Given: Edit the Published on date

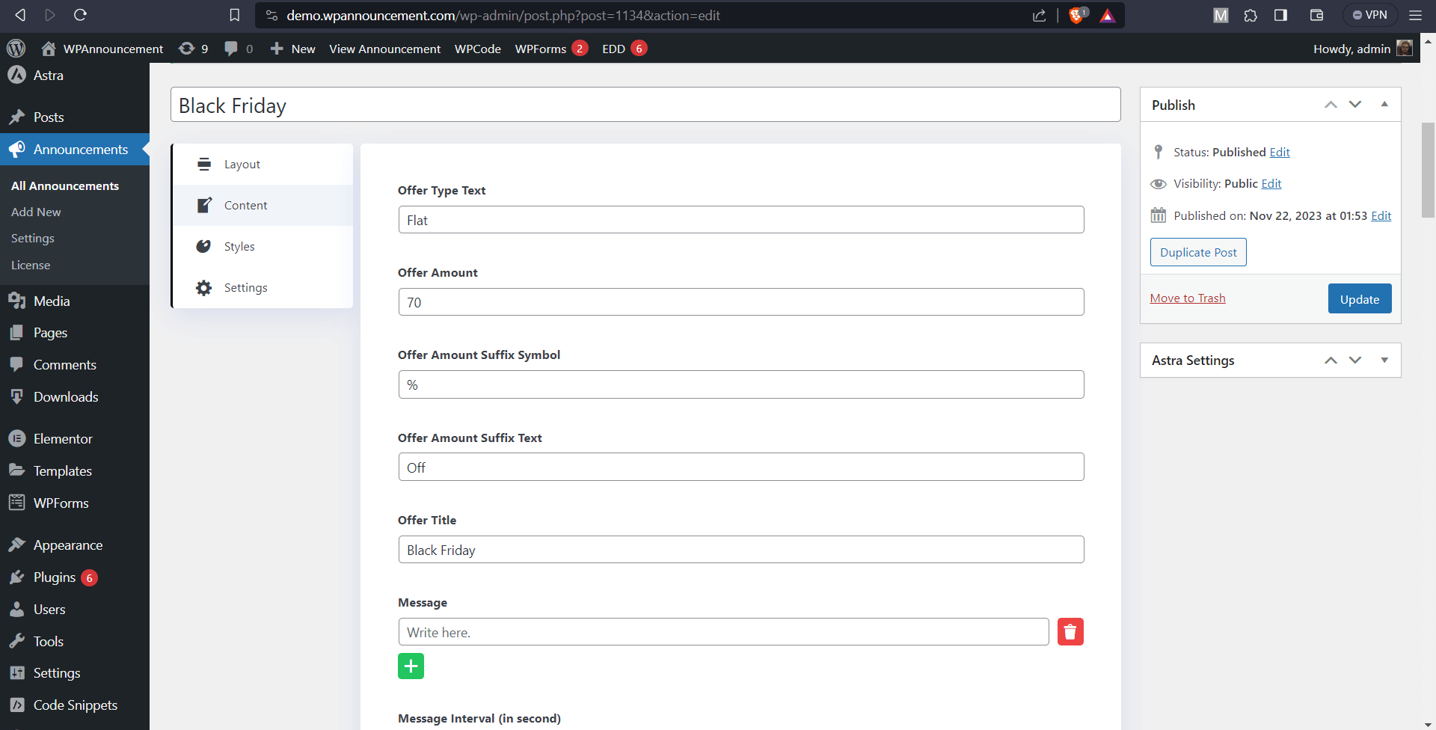Looking at the screenshot, I should 1381,216.
